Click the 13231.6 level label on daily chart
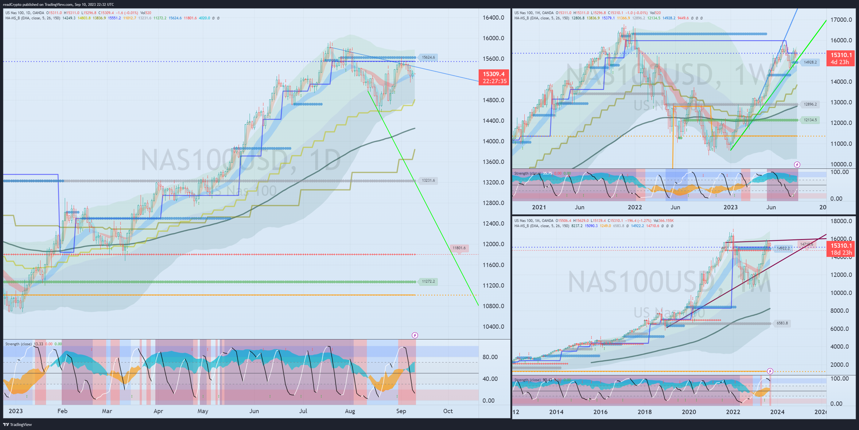Image resolution: width=859 pixels, height=430 pixels. pyautogui.click(x=428, y=181)
